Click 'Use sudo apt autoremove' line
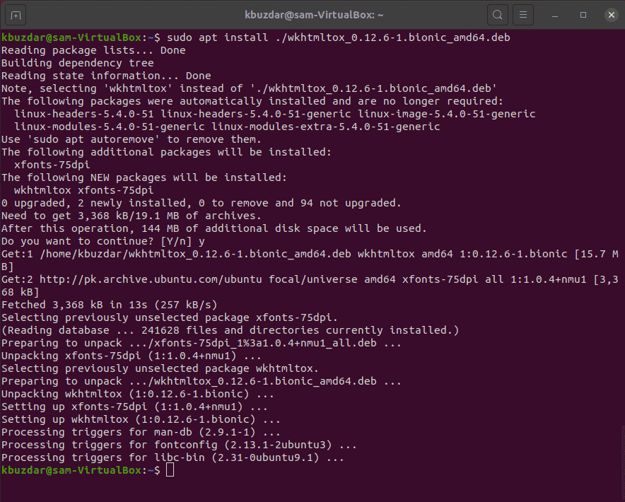 click(131, 139)
